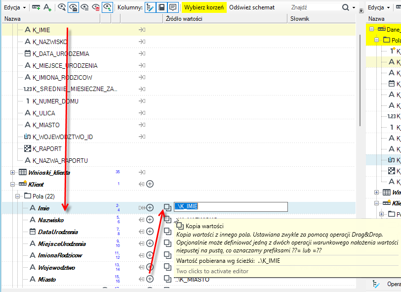The height and width of the screenshot is (292, 401).
Task: Toggle the comment column button
Action: click(x=173, y=7)
